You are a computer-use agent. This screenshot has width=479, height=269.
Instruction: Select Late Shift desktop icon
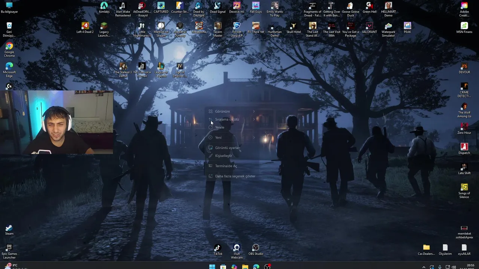pos(464,169)
